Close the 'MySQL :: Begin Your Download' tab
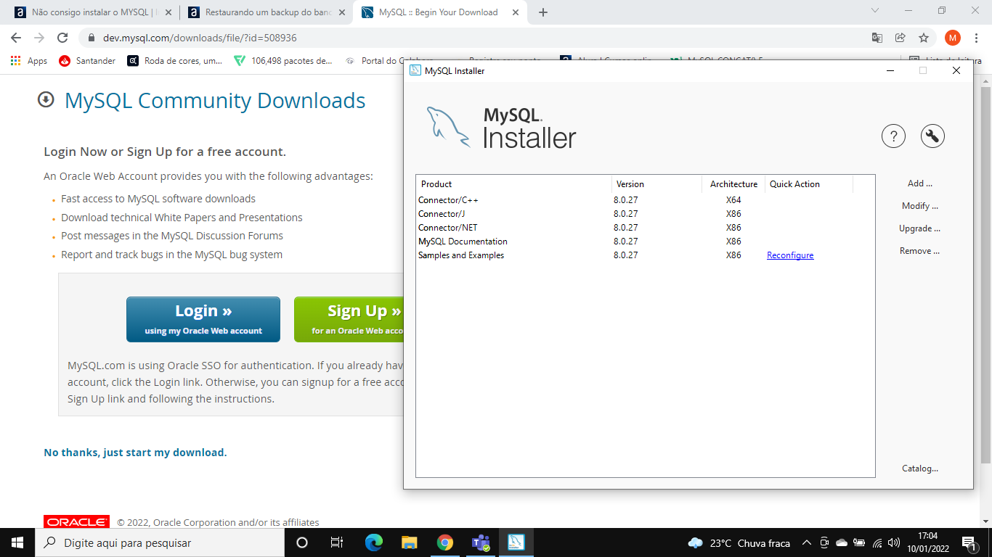Image resolution: width=992 pixels, height=557 pixels. (515, 12)
